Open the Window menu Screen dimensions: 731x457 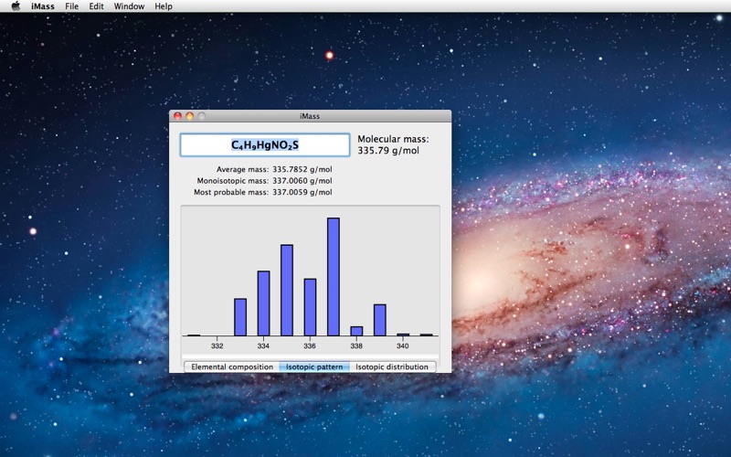click(x=128, y=6)
